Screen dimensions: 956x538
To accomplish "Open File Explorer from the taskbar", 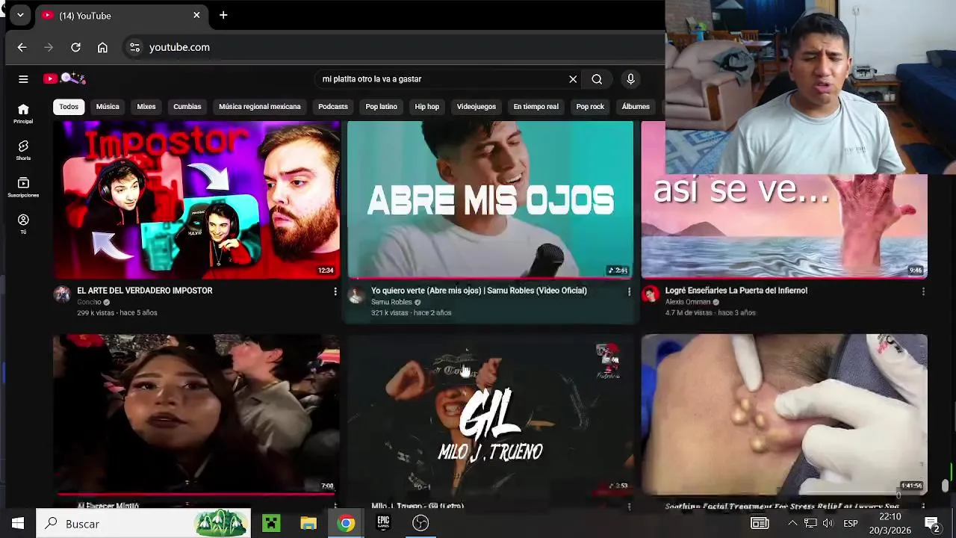I will tap(308, 524).
